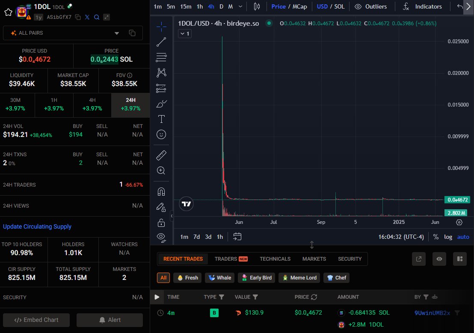The width and height of the screenshot is (474, 333).
Task: Click the undo arrow in chart toolbar
Action: point(460,6)
